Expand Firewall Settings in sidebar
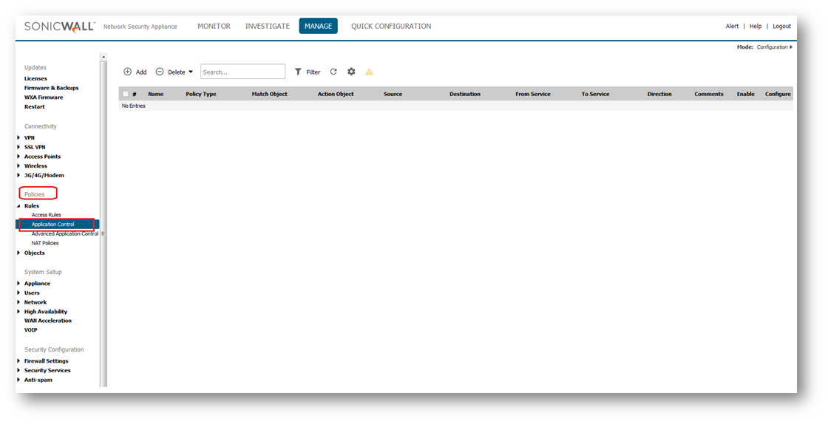The image size is (828, 424). (18, 361)
